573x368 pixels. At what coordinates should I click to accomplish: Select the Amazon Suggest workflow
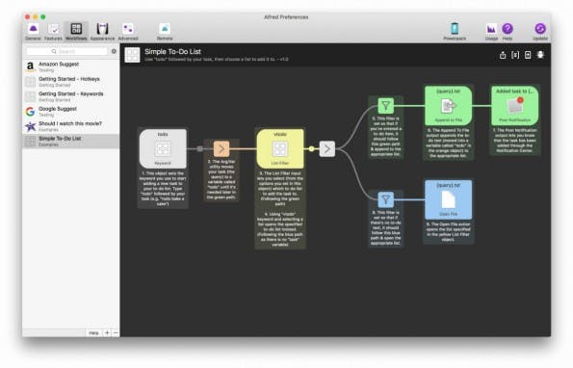click(x=71, y=66)
